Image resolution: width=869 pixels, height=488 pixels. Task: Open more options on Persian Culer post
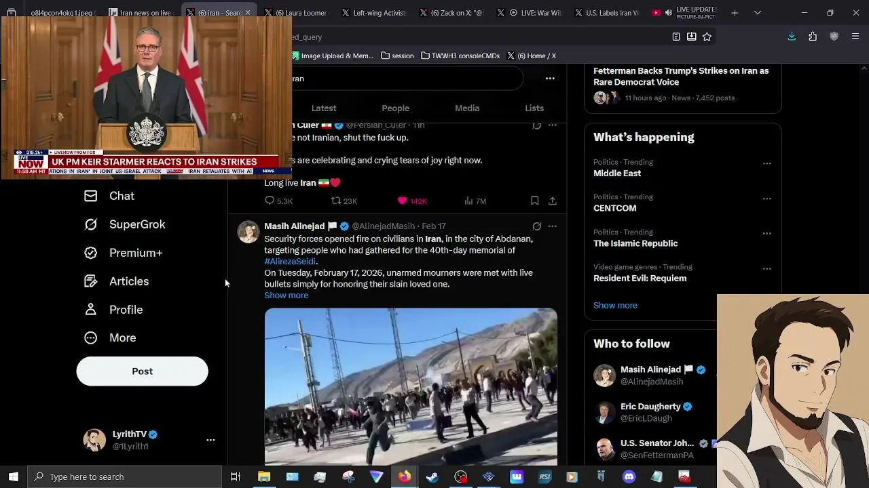(x=553, y=125)
